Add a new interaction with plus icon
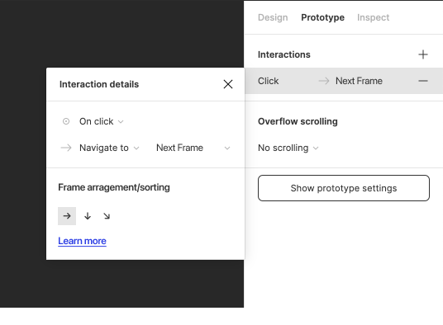 pos(422,54)
